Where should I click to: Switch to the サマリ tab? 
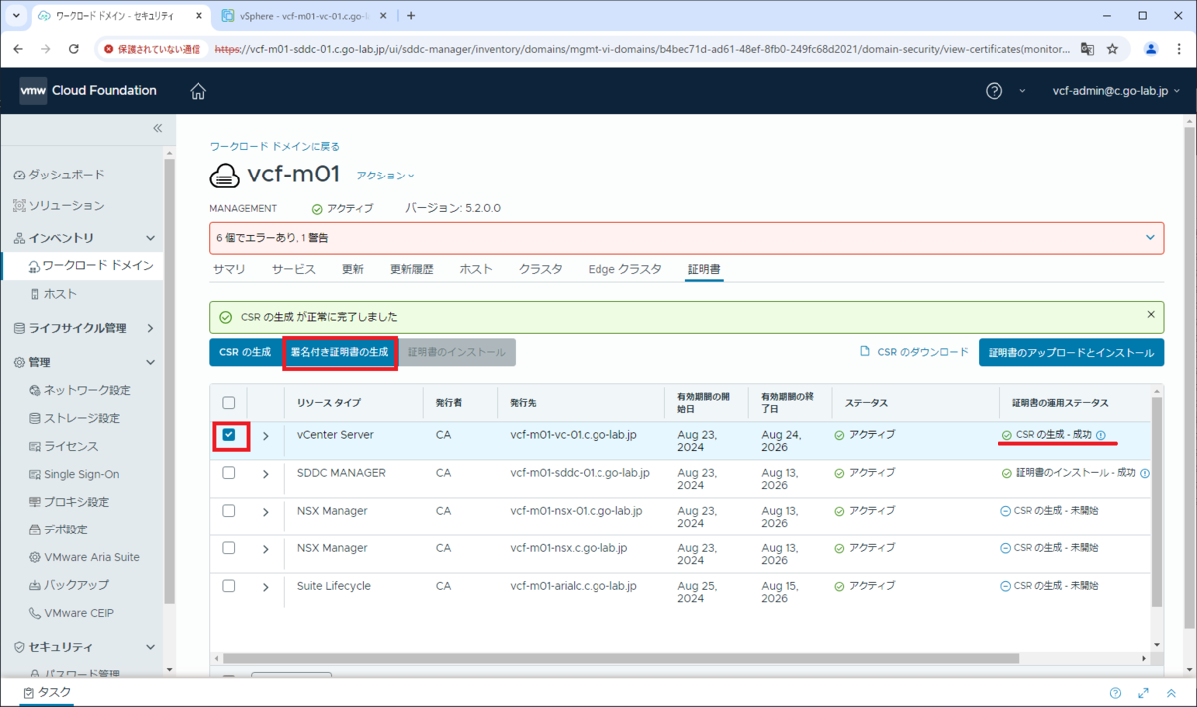click(x=230, y=269)
